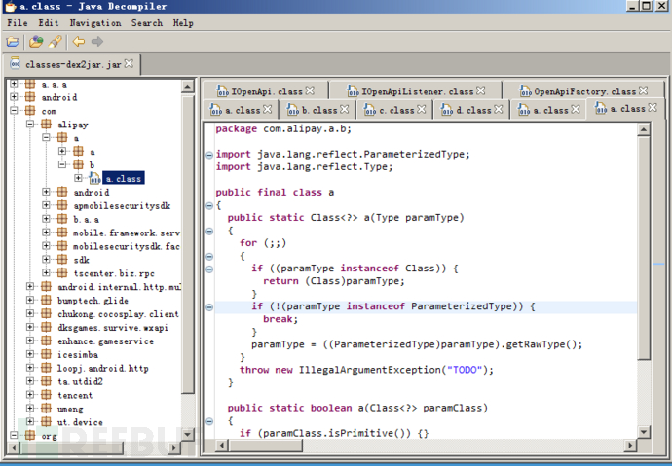The width and height of the screenshot is (672, 466).
Task: Select the ut.device package
Action: [80, 422]
